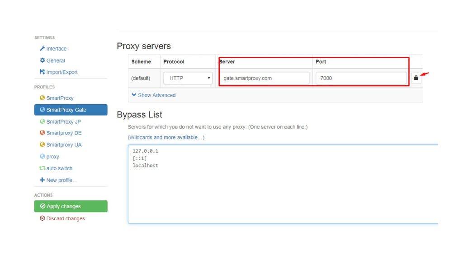Open the Wildcards and more available link
Viewport: 463px width, 260px height.
coord(166,137)
